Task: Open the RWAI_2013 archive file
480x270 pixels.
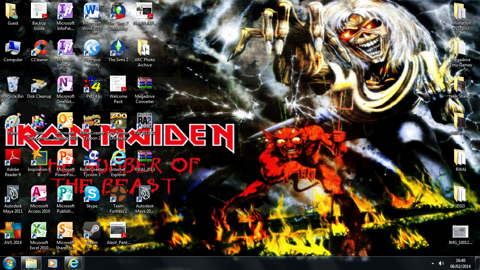Action: tap(145, 161)
